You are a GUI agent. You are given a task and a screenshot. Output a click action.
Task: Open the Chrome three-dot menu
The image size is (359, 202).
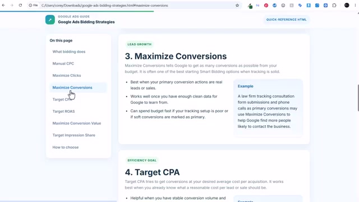pos(355,5)
